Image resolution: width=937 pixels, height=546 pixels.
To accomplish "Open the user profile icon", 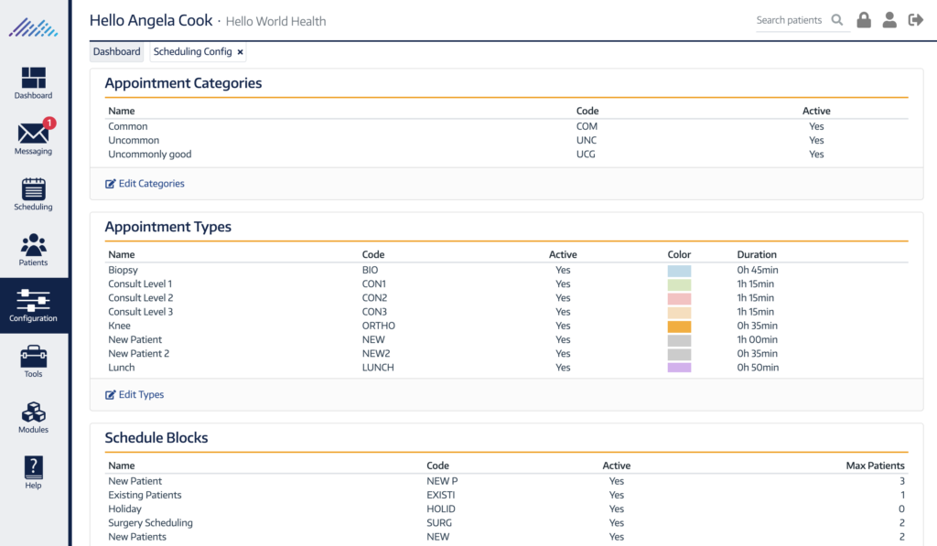I will click(889, 20).
